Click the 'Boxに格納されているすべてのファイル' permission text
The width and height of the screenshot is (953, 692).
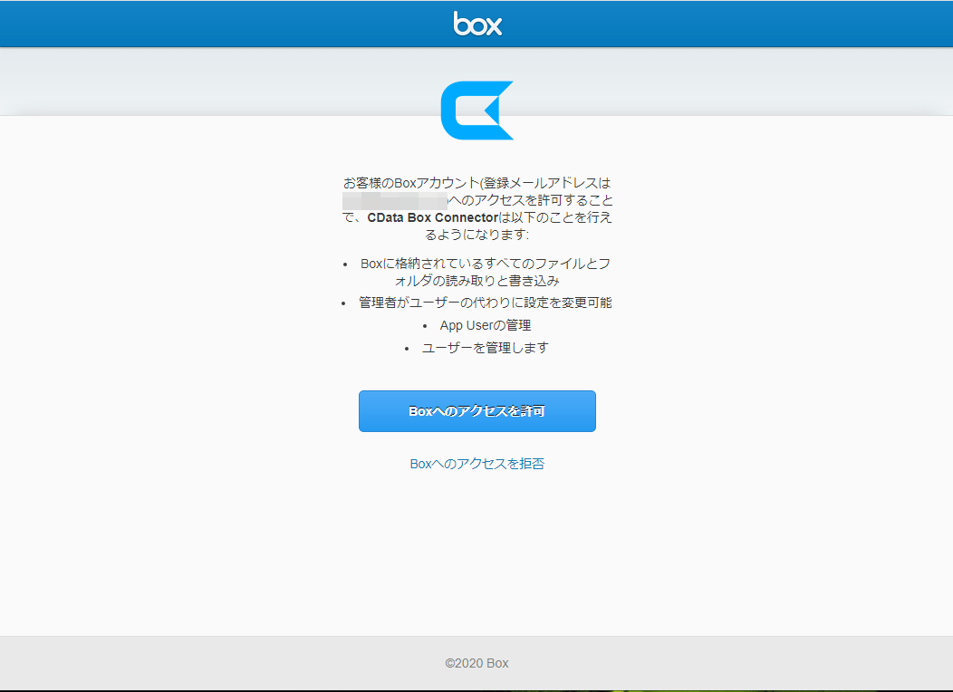coord(485,273)
